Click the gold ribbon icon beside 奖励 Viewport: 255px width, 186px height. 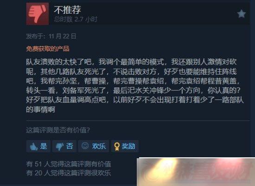coord(117,146)
